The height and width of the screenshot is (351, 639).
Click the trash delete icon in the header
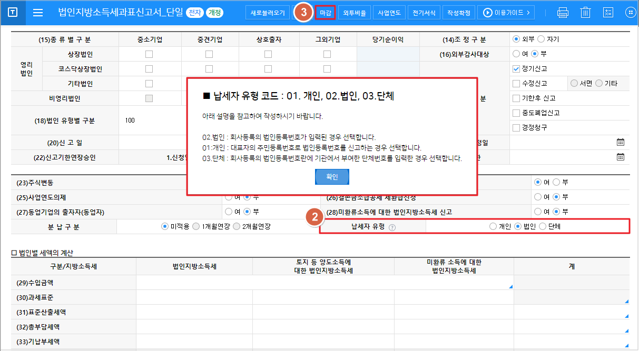coord(585,12)
